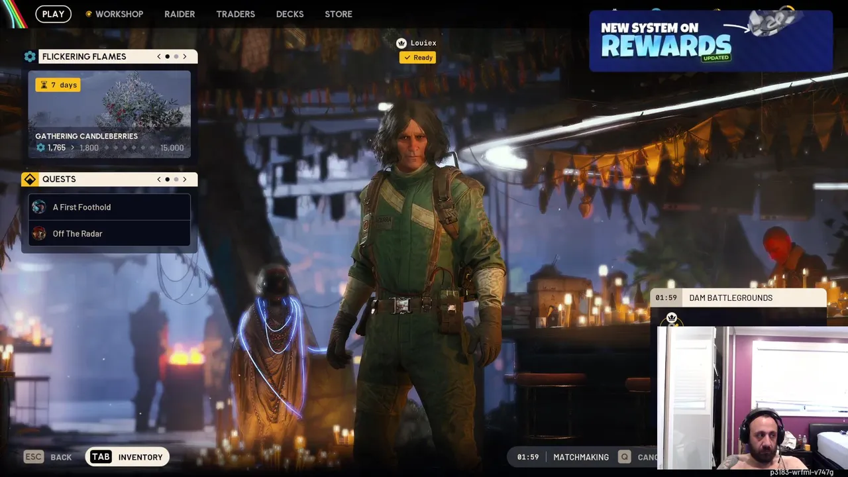This screenshot has height=477, width=848.
Task: Click the Workshop notification dot icon
Action: coord(89,14)
